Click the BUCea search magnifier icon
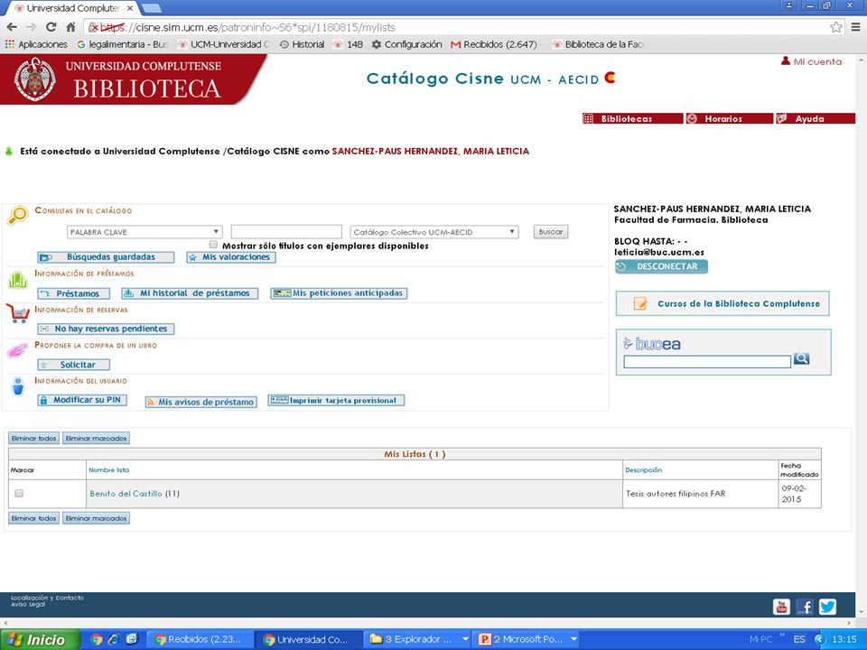This screenshot has height=650, width=867. [801, 358]
